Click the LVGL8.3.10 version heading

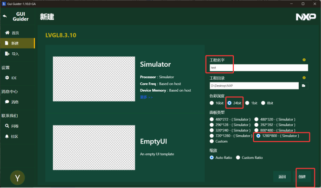coord(61,35)
